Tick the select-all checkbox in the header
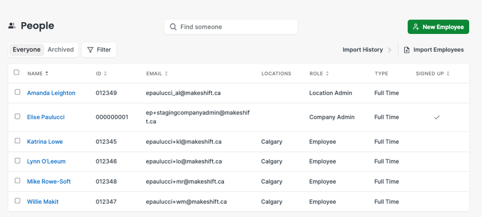Viewport: 482px width, 217px height. click(16, 73)
